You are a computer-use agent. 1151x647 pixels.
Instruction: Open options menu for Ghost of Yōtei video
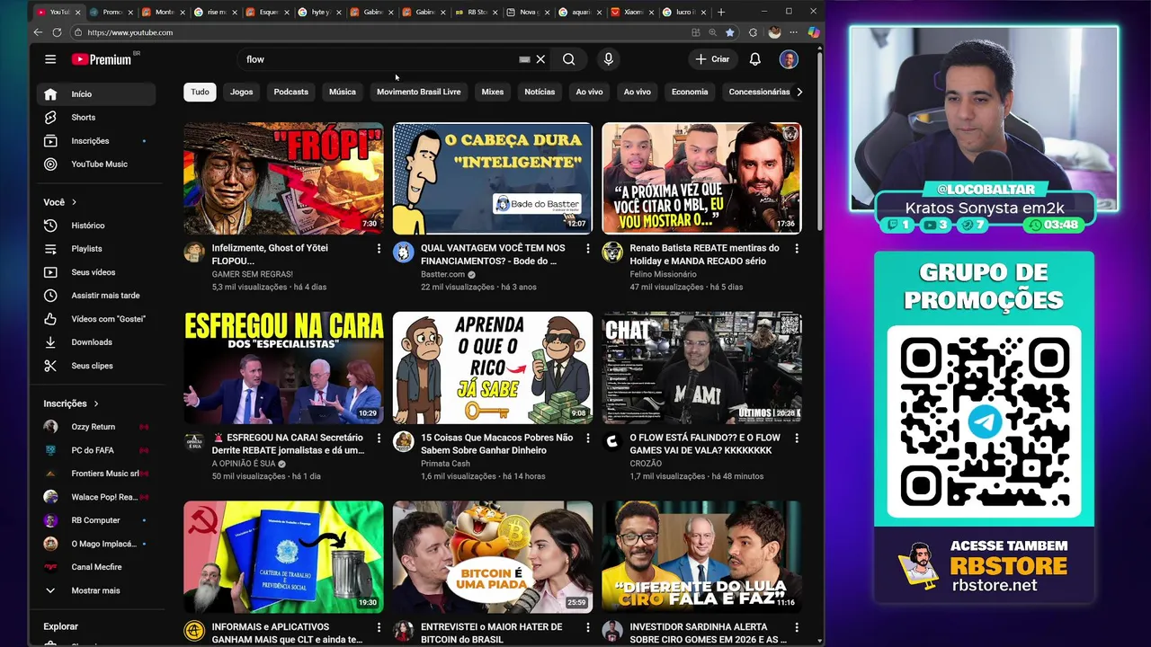[x=379, y=248]
